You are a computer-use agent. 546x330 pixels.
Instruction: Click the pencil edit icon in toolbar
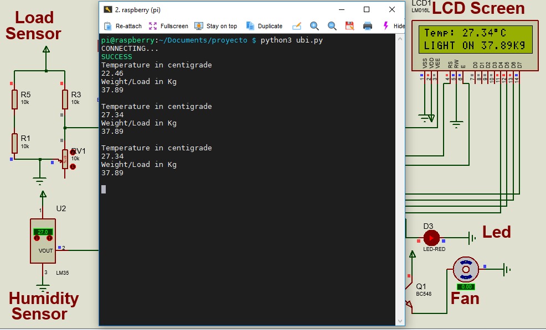coord(296,26)
